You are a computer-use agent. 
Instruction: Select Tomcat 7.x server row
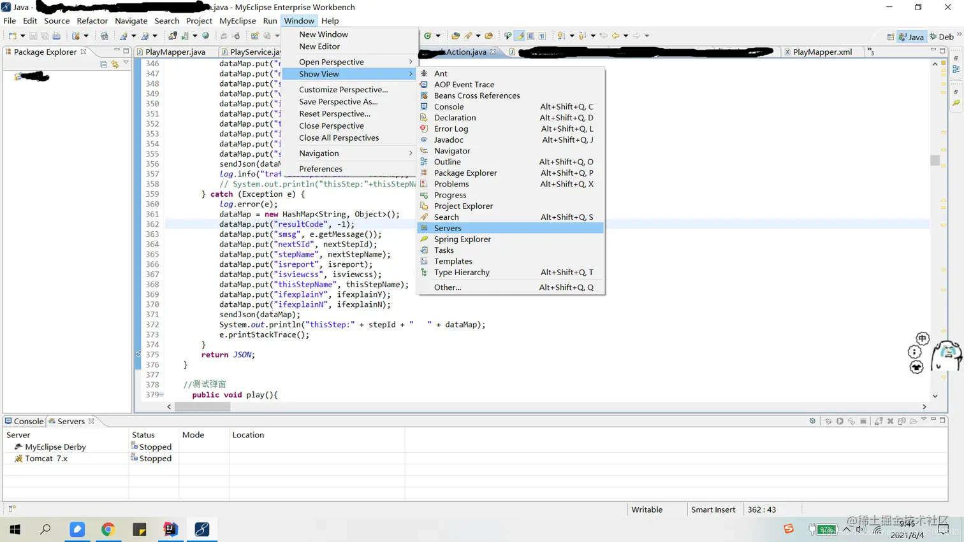pos(203,458)
